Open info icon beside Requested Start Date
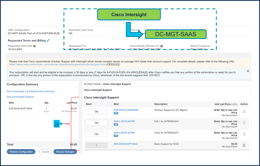 pyautogui.click(x=35, y=46)
